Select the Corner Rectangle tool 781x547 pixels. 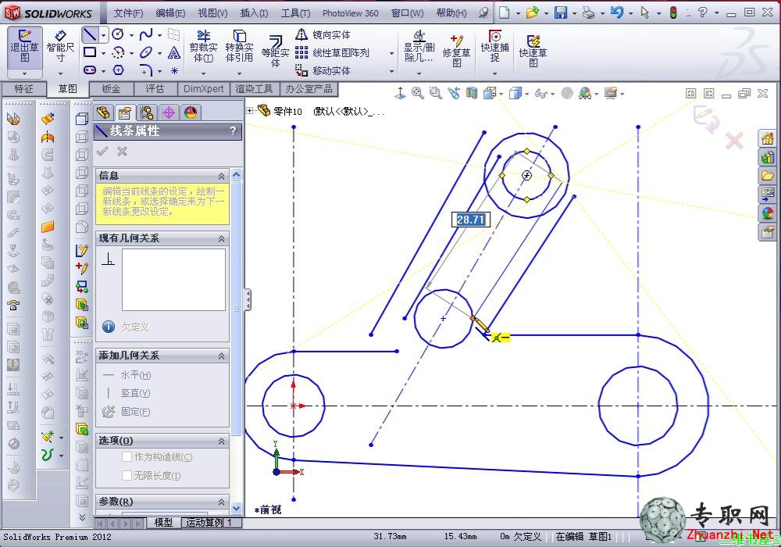pos(90,52)
